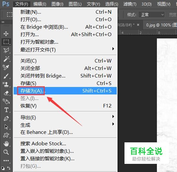The width and height of the screenshot is (177, 172).
Task: Open the 样式 dropdown showing 正常
Action: tap(151, 15)
